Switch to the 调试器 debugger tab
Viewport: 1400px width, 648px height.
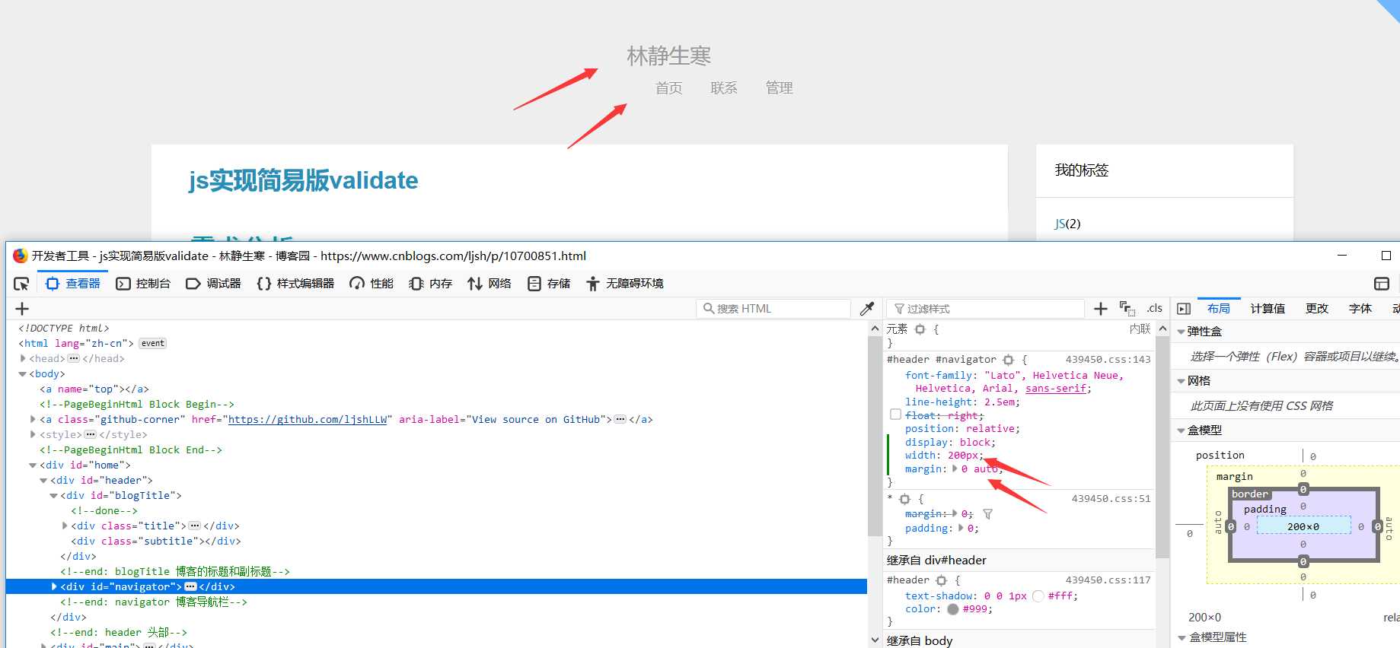point(213,284)
